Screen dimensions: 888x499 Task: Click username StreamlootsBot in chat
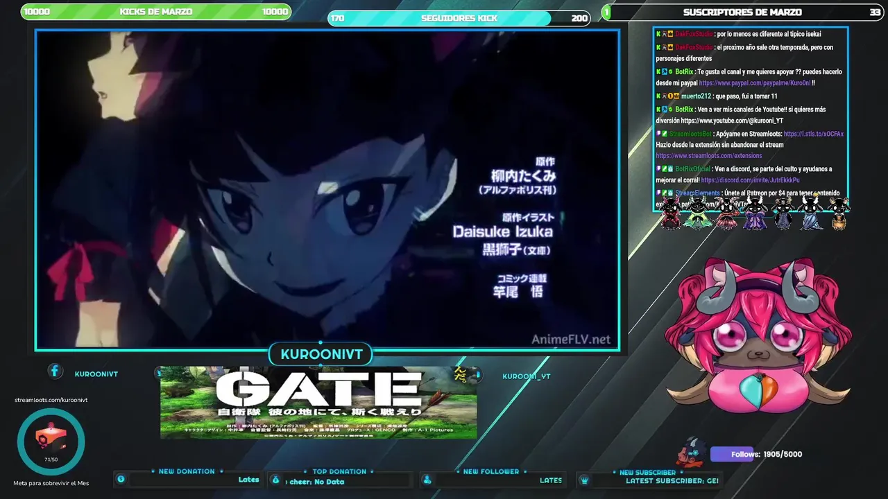point(690,134)
